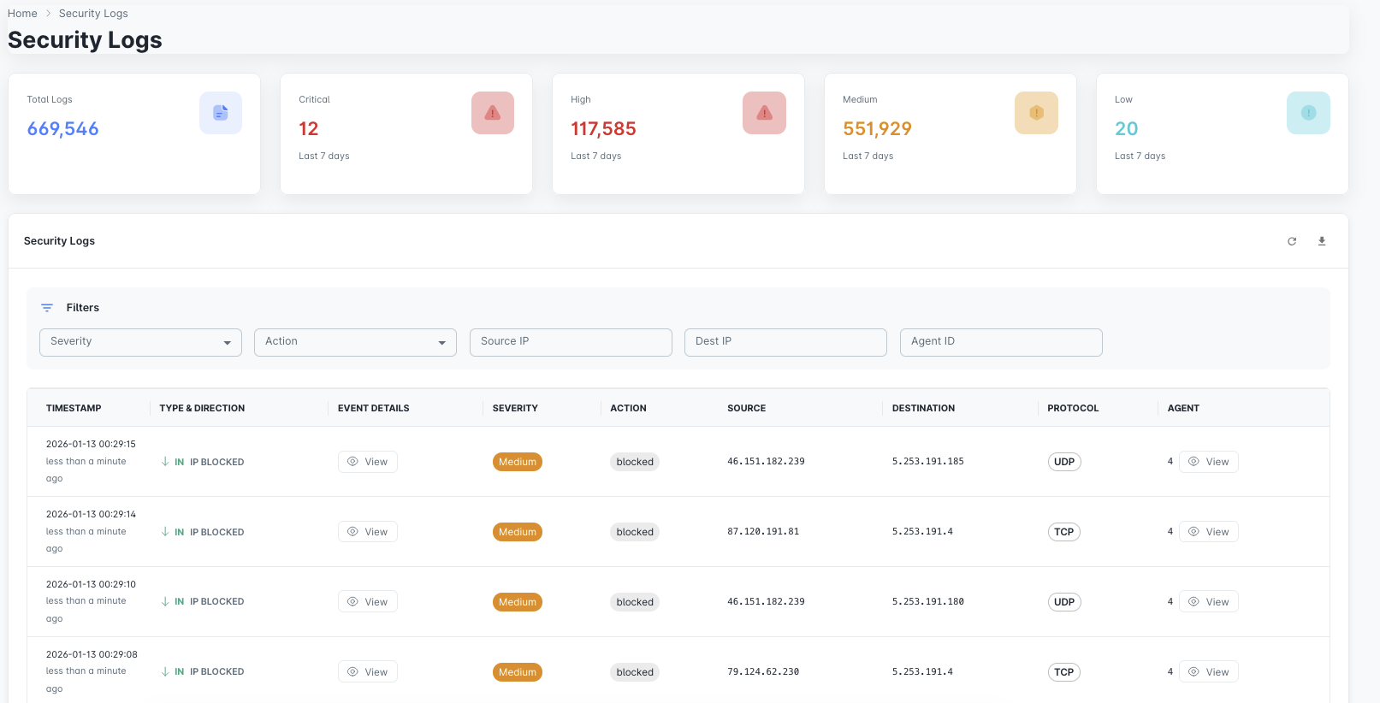Click inbound arrow icon for 00:29:08 row
The height and width of the screenshot is (703, 1380).
tap(165, 672)
